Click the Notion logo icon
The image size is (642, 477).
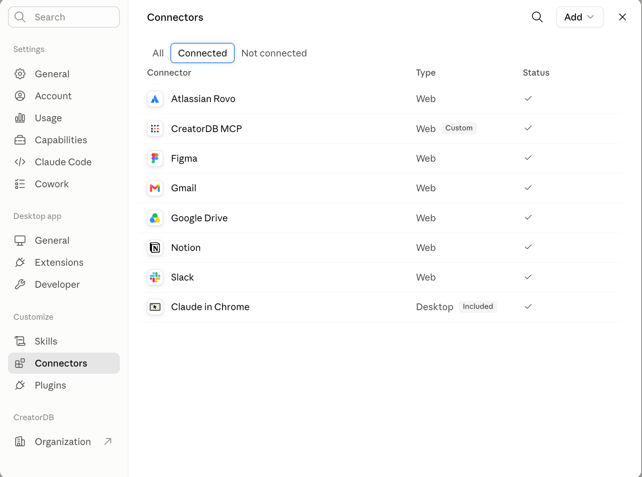pos(155,248)
